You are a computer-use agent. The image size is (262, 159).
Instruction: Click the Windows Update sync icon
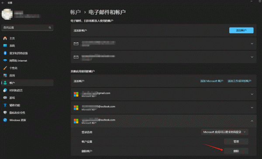pos(5,120)
